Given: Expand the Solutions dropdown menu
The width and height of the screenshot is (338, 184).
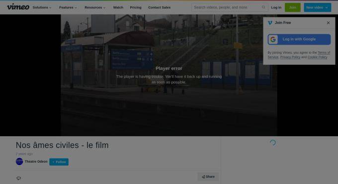Looking at the screenshot, I should click(x=42, y=7).
